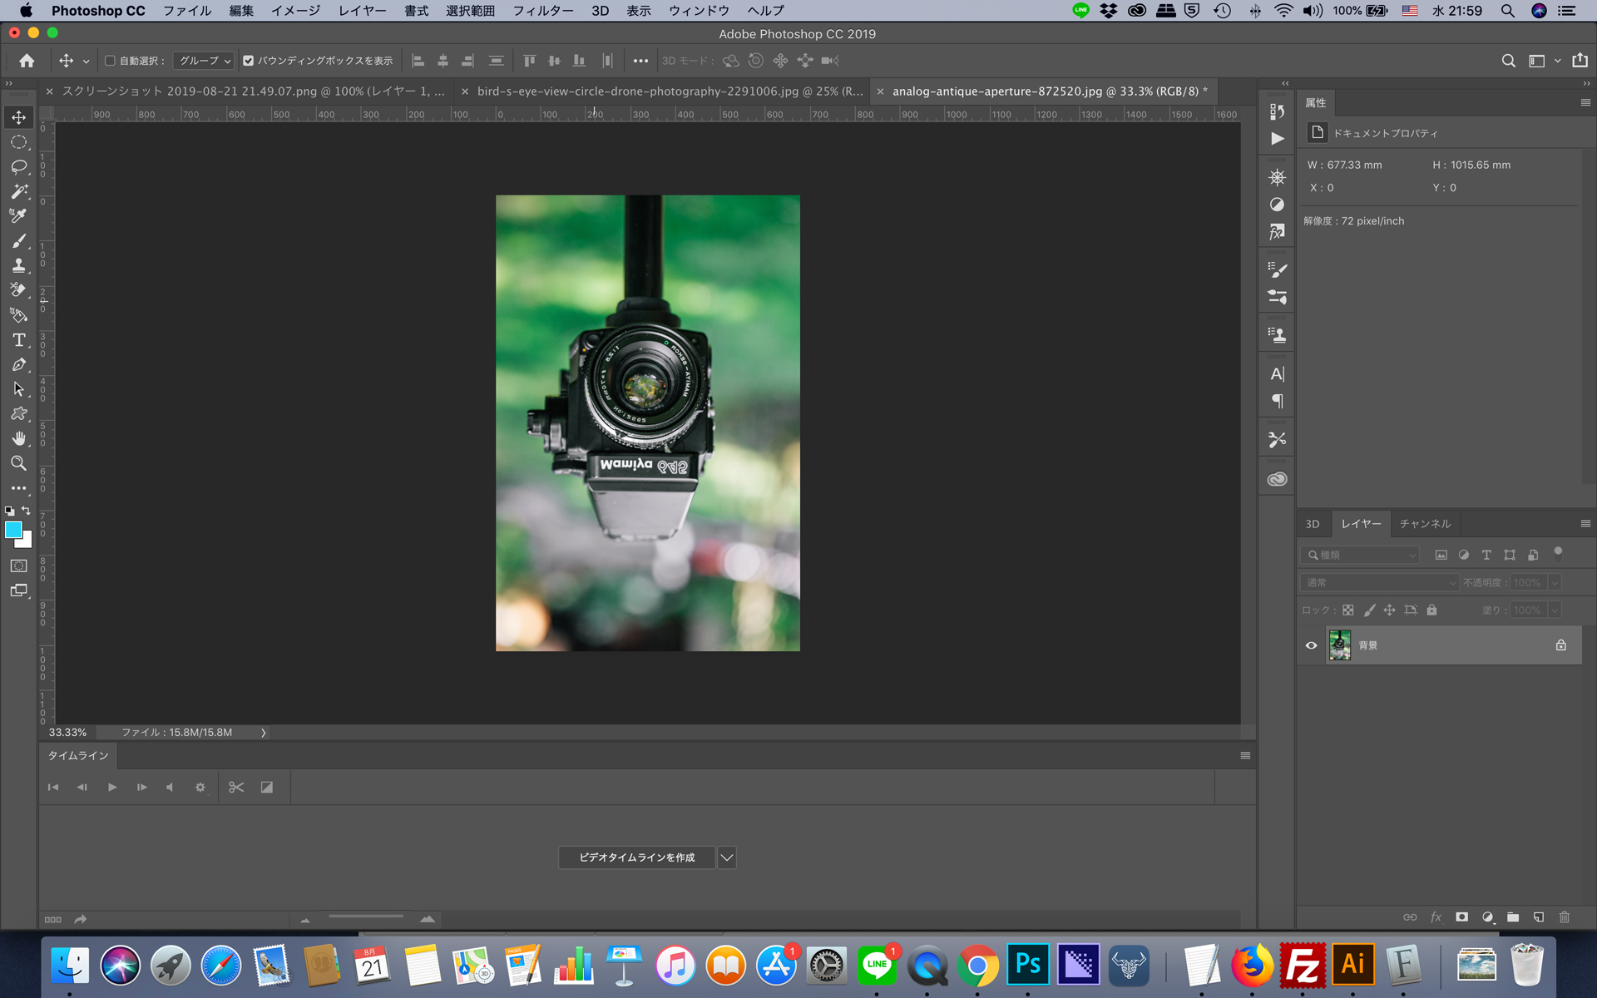Select the Elliptical Marquee tool
The image size is (1597, 998).
18,142
